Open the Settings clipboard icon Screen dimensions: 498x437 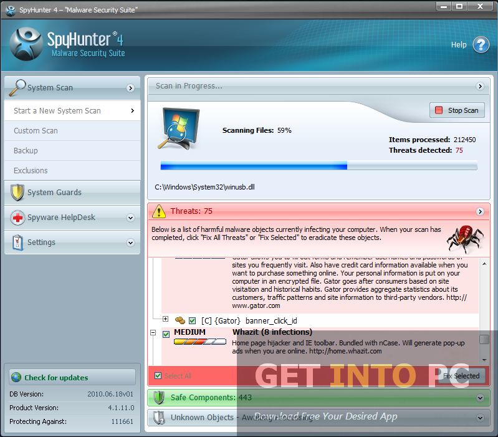tap(17, 243)
